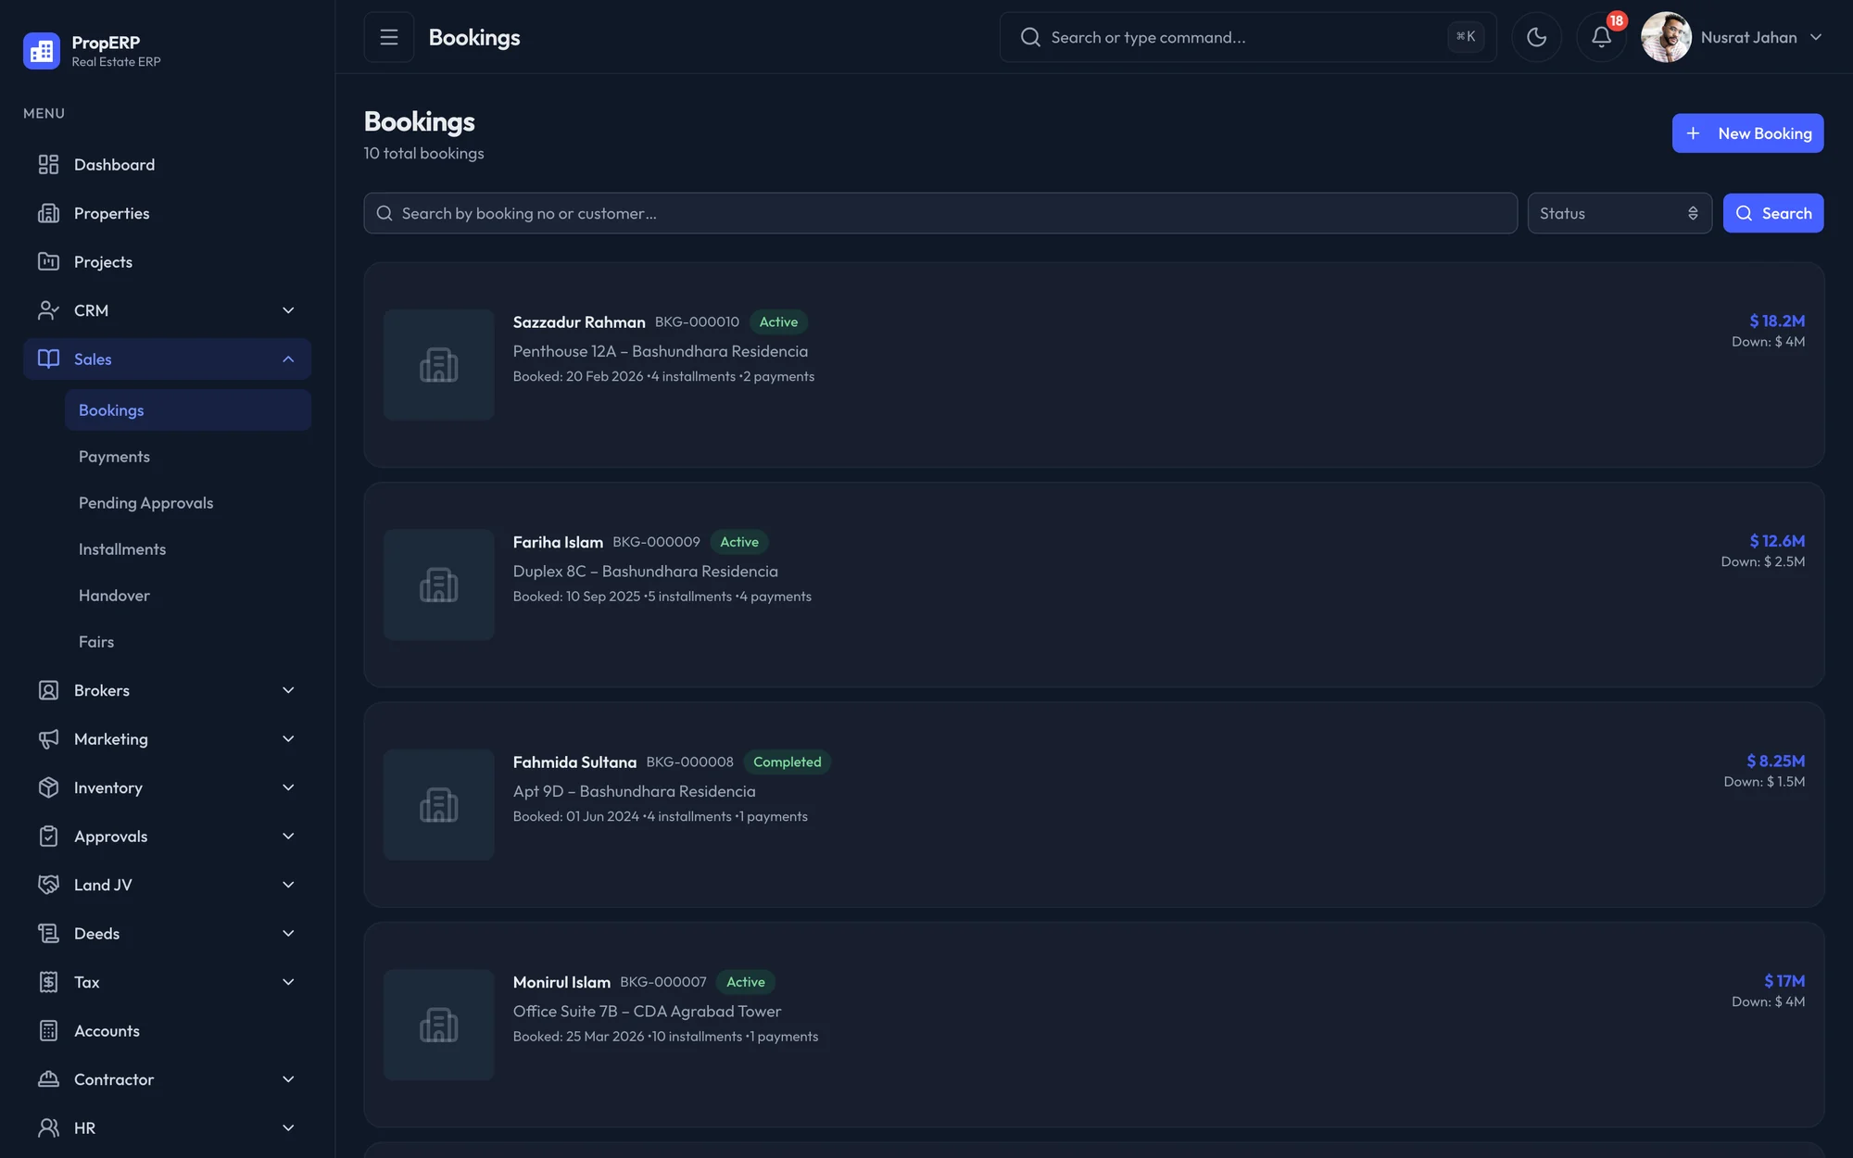Select Bookings submenu item
1853x1158 pixels.
188,410
